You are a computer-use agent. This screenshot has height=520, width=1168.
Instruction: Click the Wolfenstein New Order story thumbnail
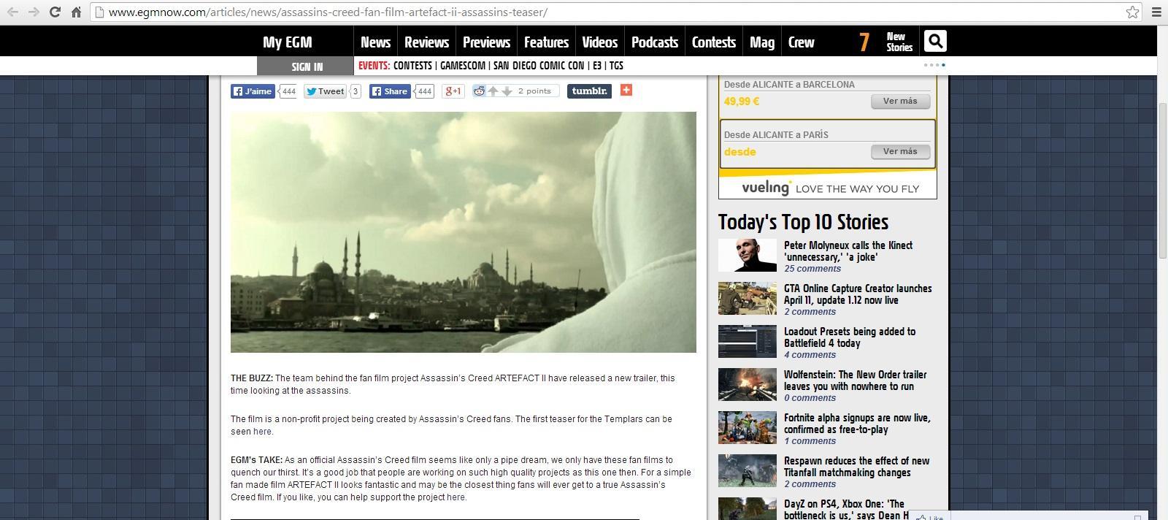pyautogui.click(x=747, y=384)
